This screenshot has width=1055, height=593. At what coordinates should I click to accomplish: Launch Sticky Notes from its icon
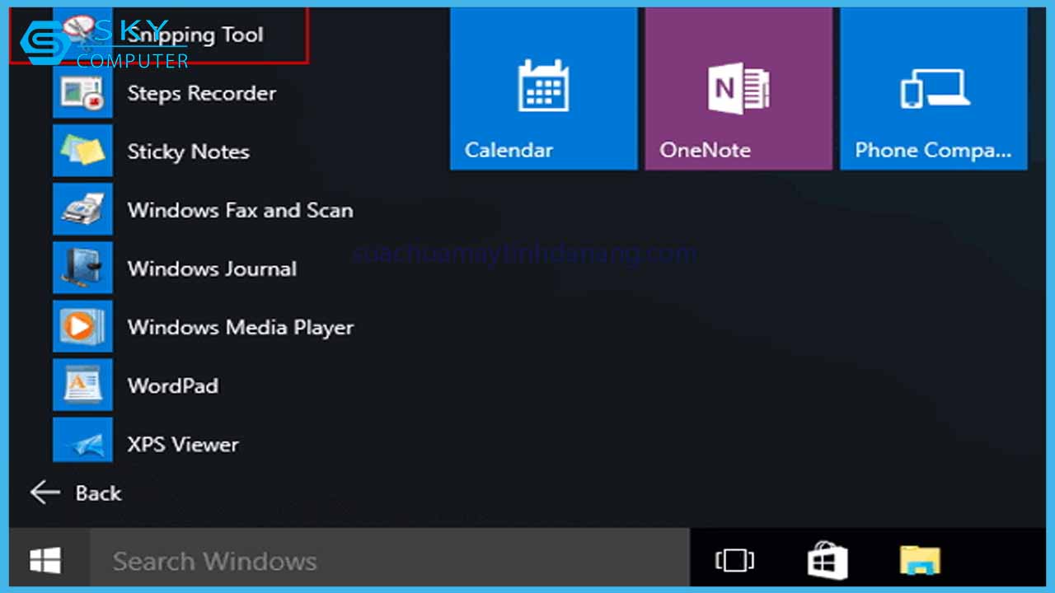point(82,152)
